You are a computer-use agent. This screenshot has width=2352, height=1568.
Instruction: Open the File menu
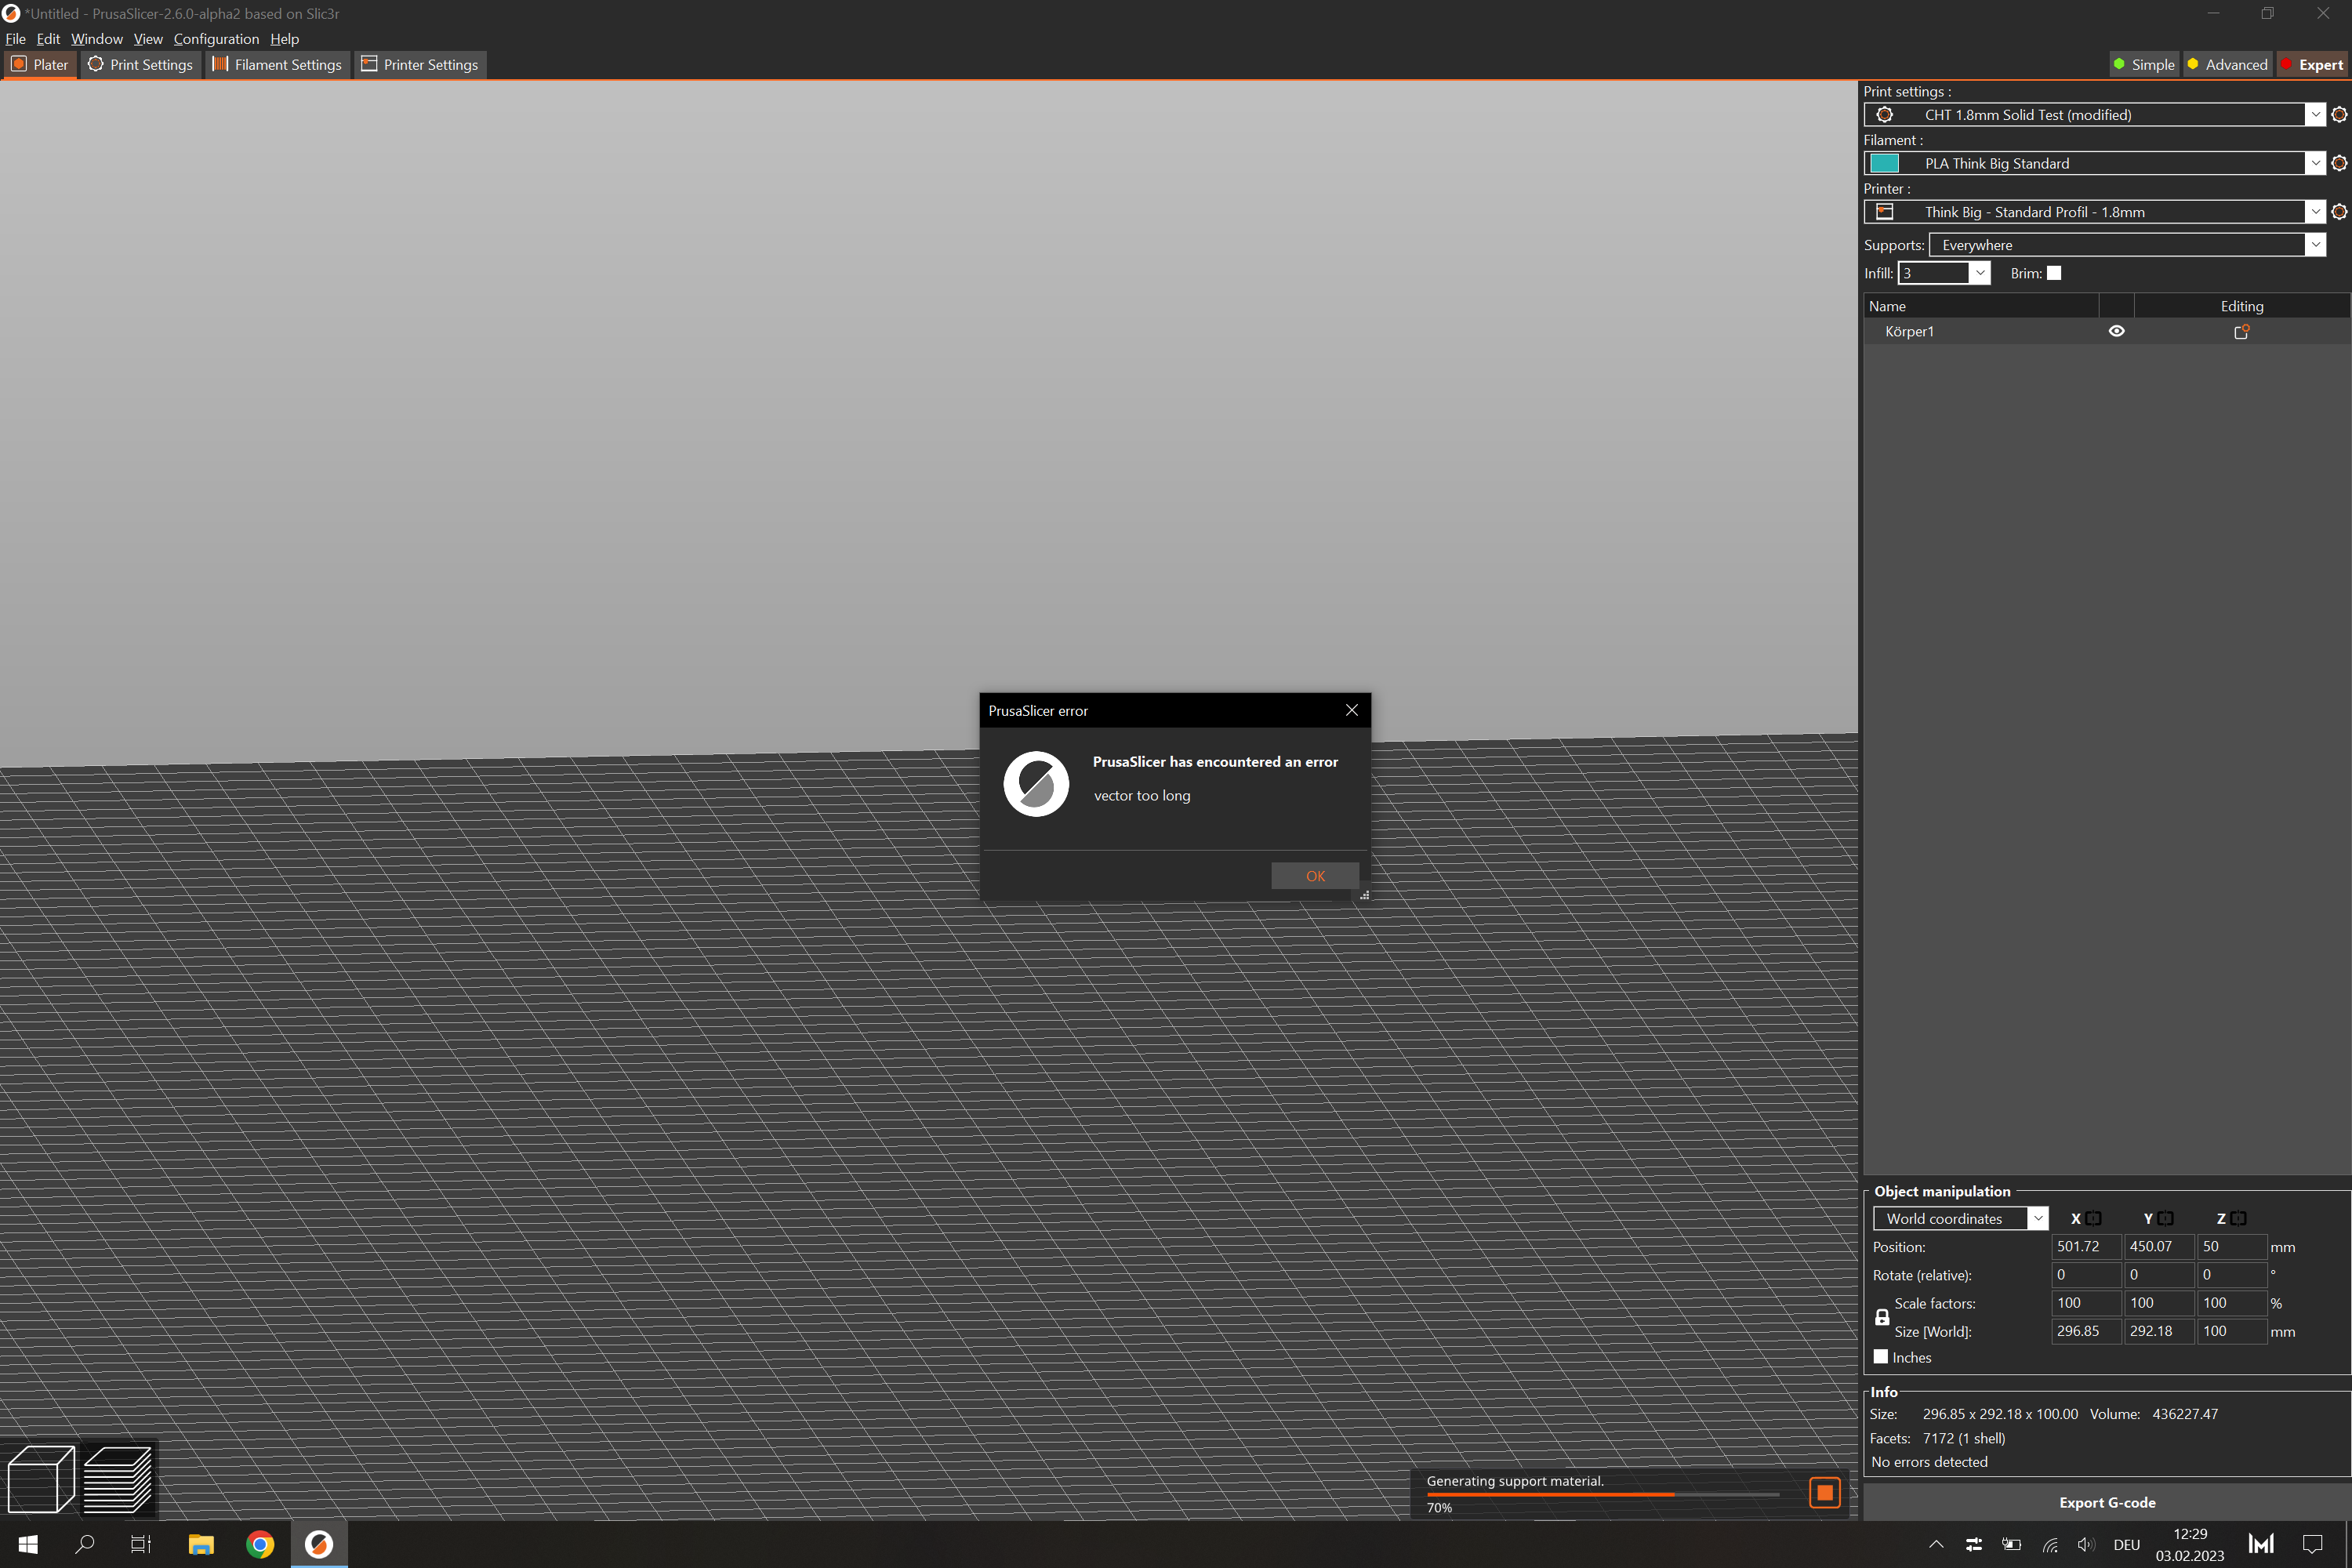[x=15, y=39]
